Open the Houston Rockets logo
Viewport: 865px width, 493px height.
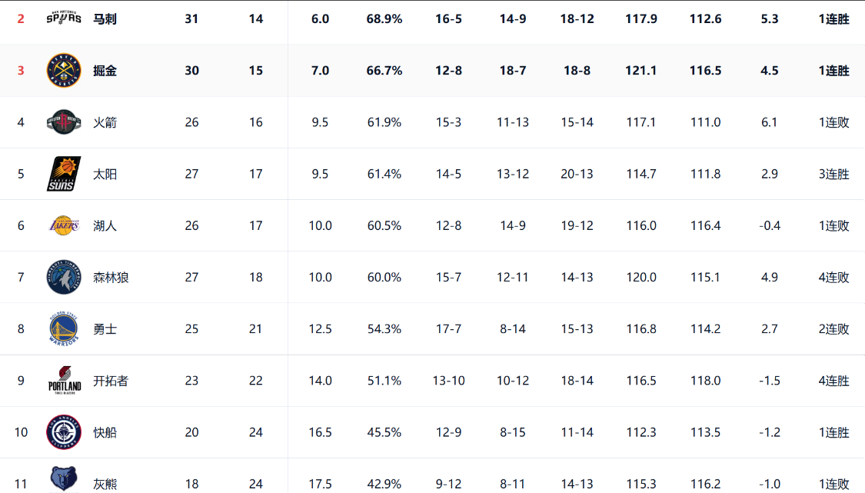tap(64, 122)
